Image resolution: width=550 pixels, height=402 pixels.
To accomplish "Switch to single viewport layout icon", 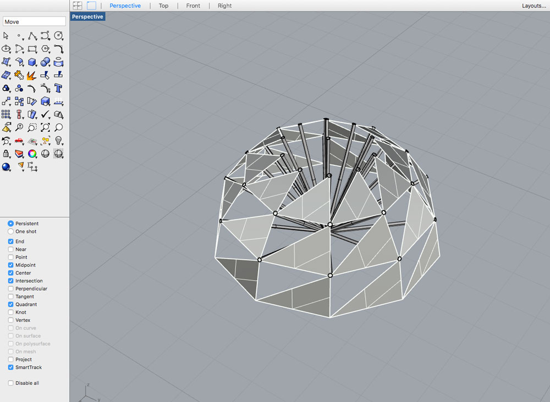I will (x=91, y=5).
